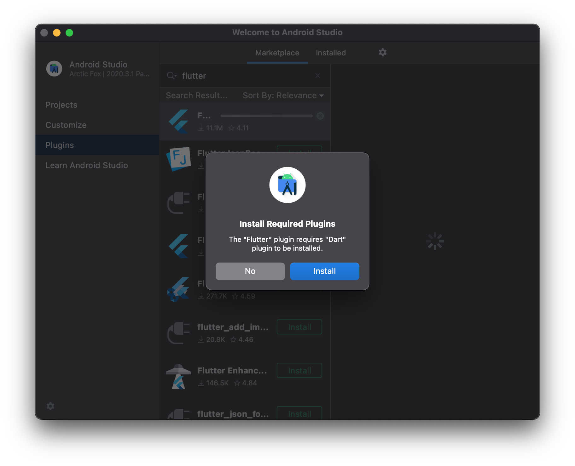Click the Install Required Plugins heading
The height and width of the screenshot is (466, 575).
point(287,224)
